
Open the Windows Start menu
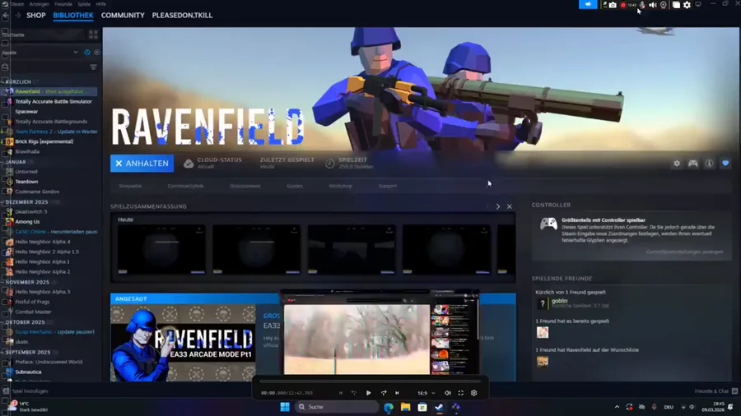coord(285,407)
